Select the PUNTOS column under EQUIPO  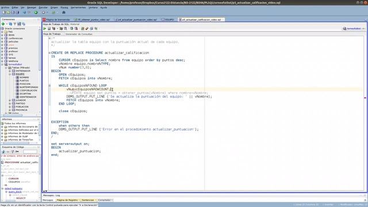click(24, 80)
